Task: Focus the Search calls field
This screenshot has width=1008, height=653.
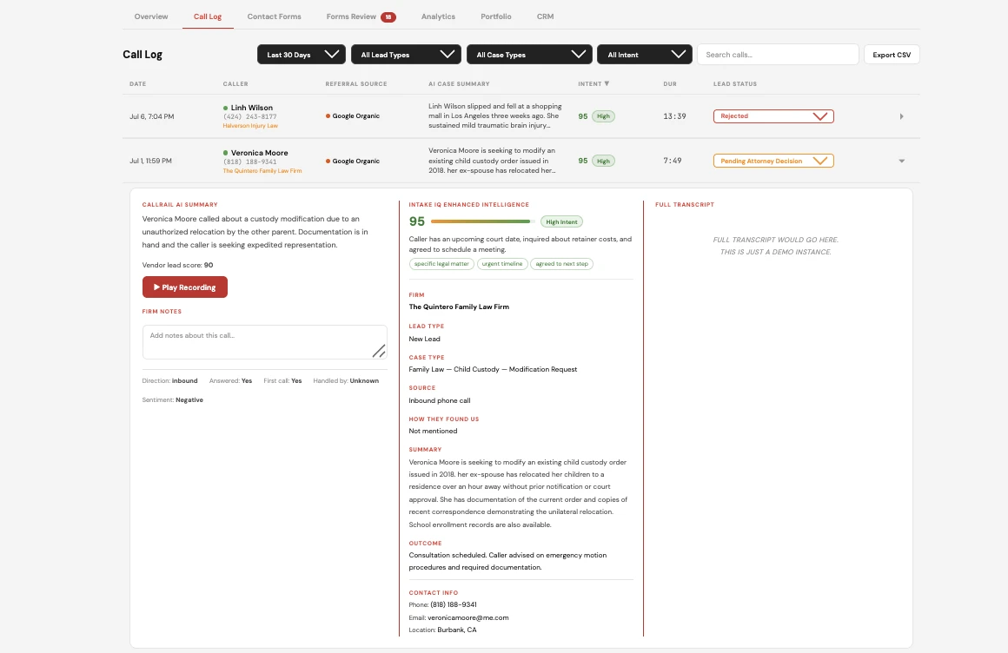Action: (778, 55)
